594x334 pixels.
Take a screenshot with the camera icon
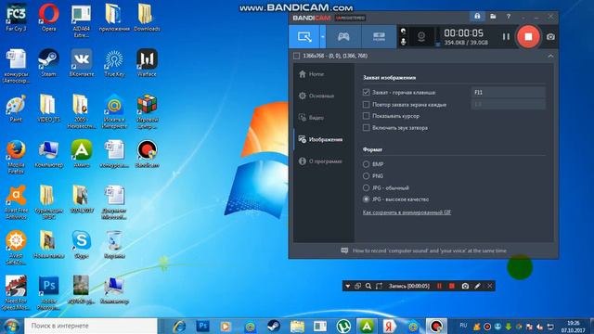[x=550, y=37]
